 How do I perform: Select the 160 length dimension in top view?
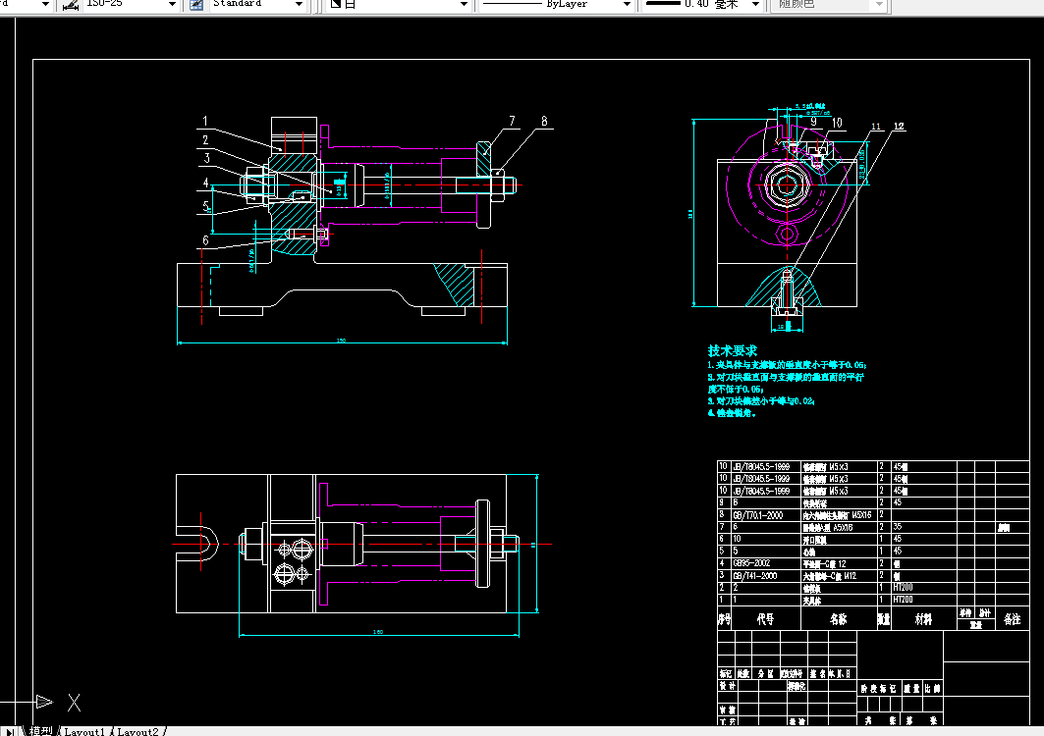pos(377,632)
